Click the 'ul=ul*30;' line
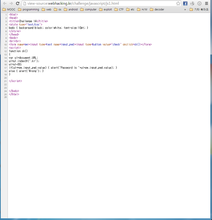 (x=16, y=64)
